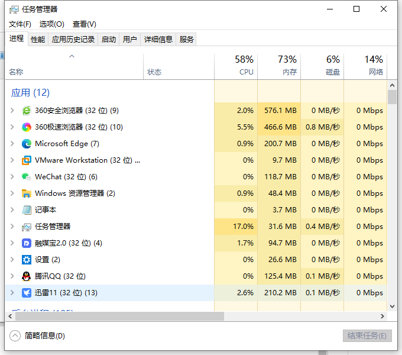Select the Microsoft Edge process icon
This screenshot has height=355, width=402.
[x=27, y=144]
